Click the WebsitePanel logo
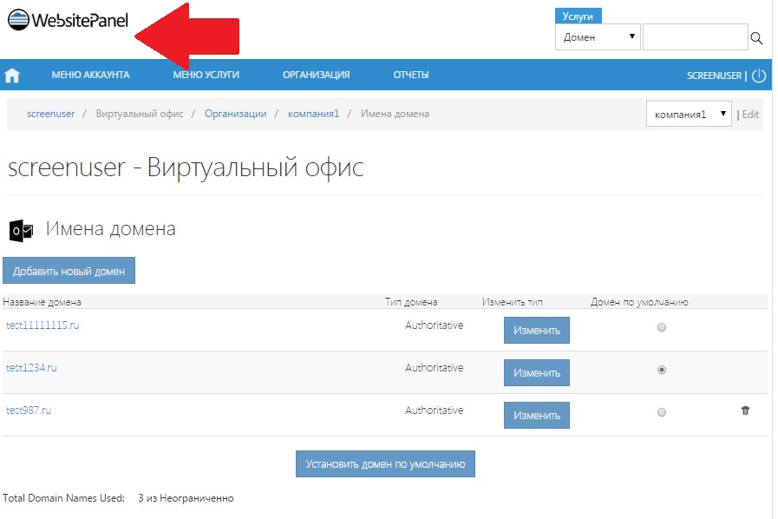 coord(68,20)
